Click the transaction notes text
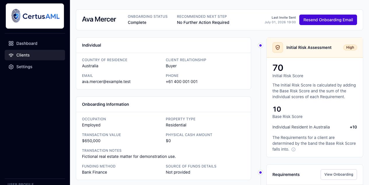This screenshot has height=185, width=369. click(x=129, y=156)
